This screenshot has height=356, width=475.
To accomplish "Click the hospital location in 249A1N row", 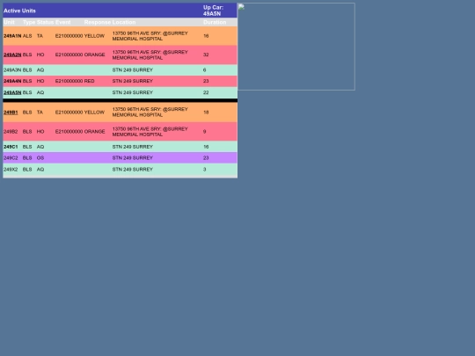I will (x=150, y=36).
